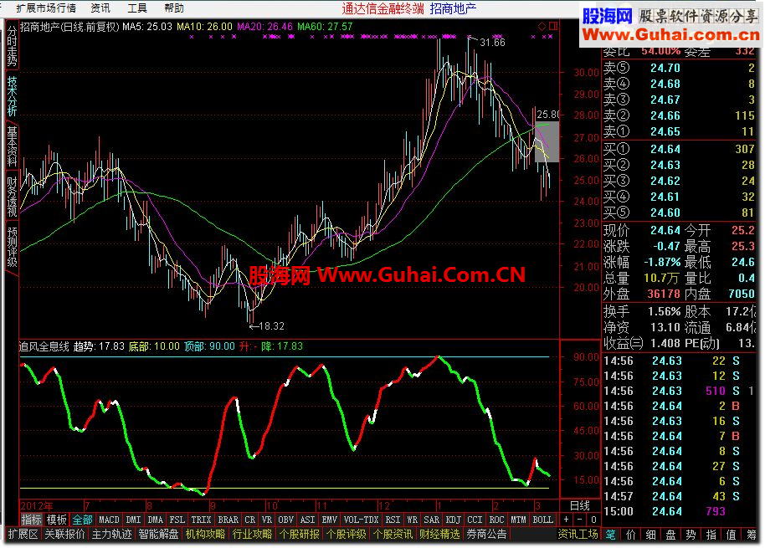
Task: Open the 工具 menu
Action: tap(137, 8)
